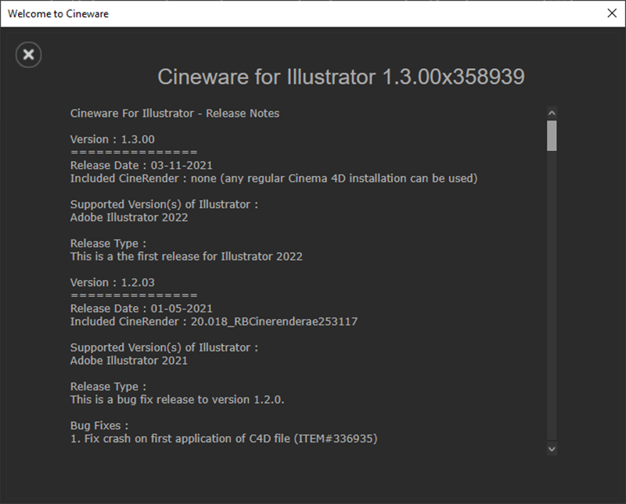Click 'Release Date : 01-05-2021' text

[142, 308]
